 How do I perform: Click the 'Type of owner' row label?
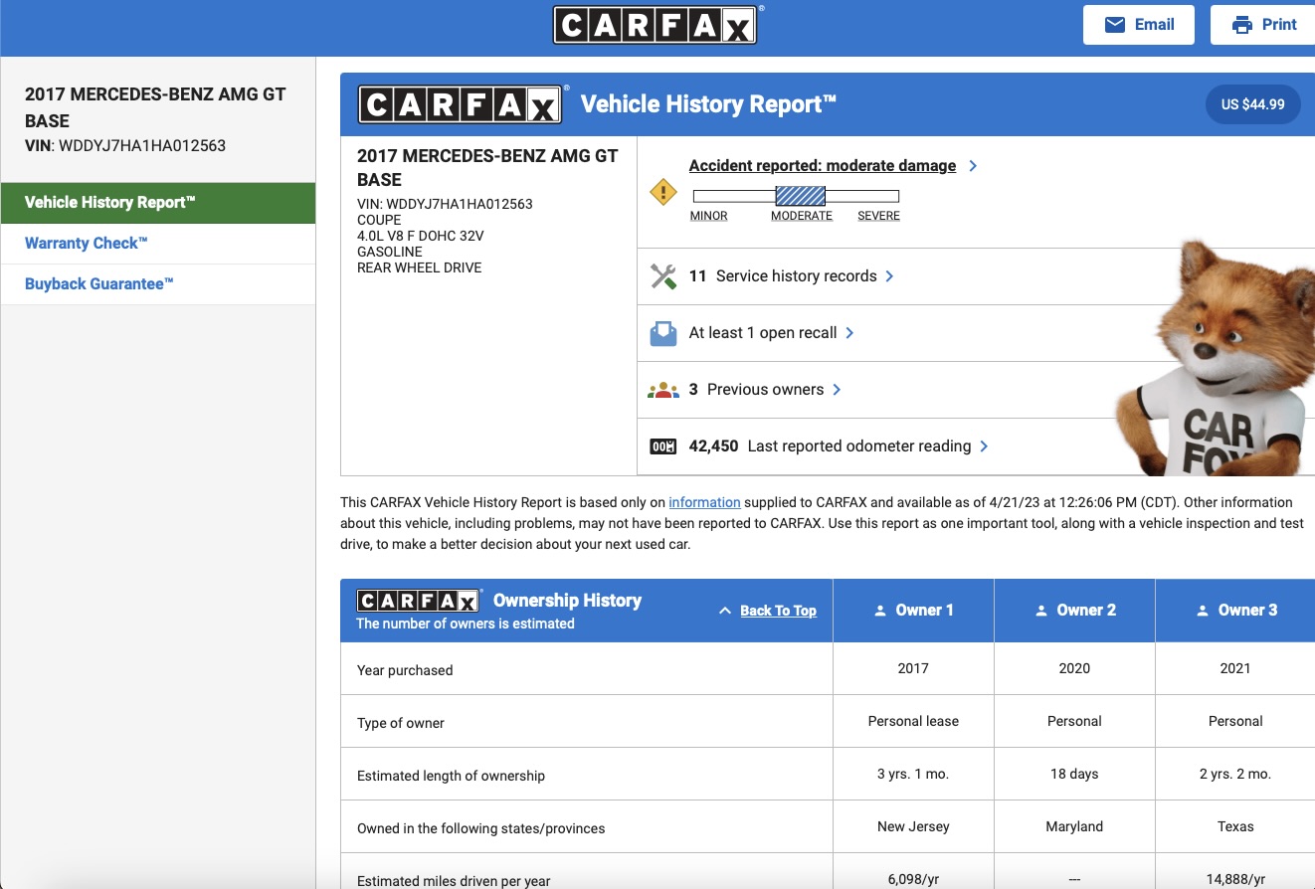(401, 723)
